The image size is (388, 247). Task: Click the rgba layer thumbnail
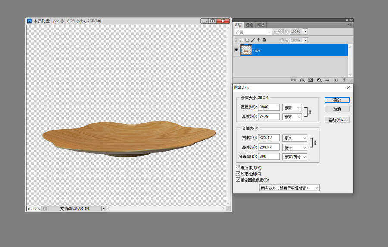click(x=246, y=50)
